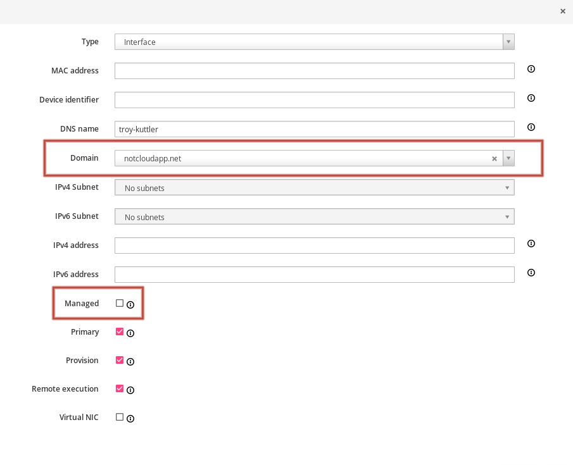Screen dimensions: 573x465
Task: Open the IPv6 address info icon
Action: tap(531, 273)
